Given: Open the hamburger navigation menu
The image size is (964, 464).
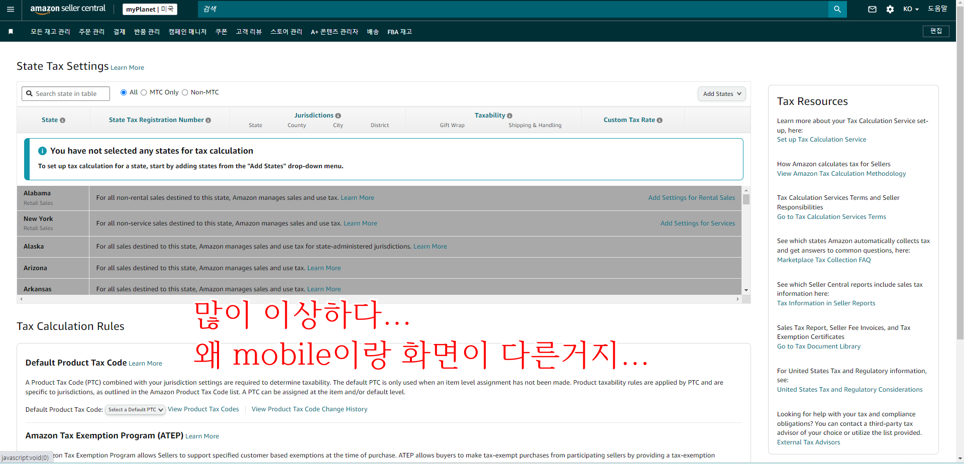Looking at the screenshot, I should click(x=11, y=9).
